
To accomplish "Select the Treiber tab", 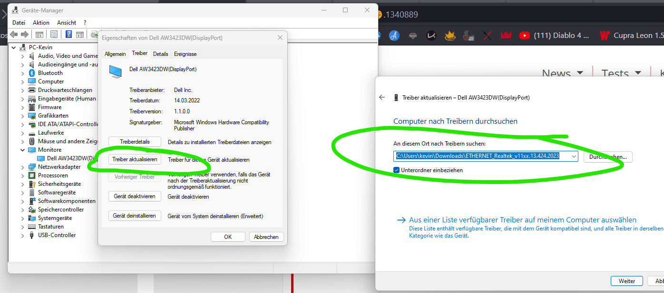I will coord(139,54).
